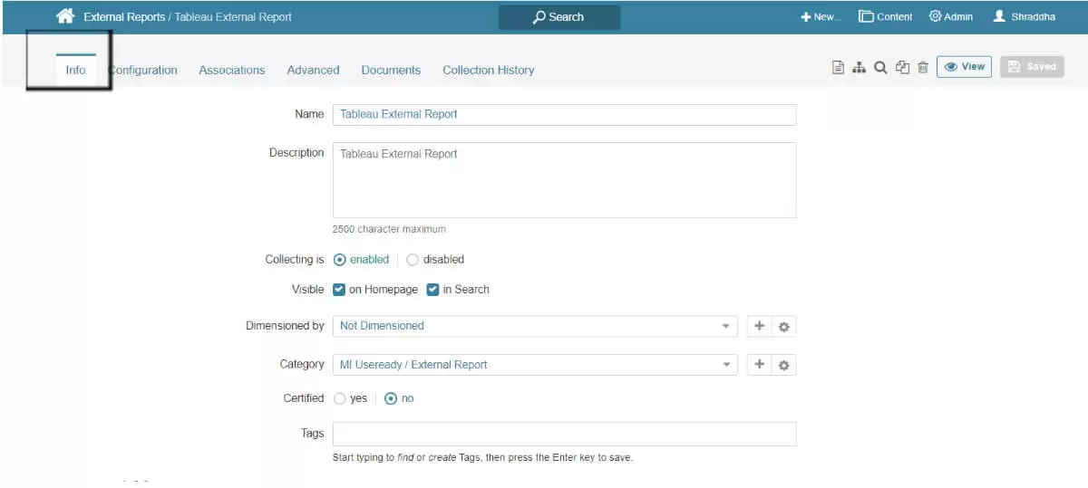Click the Tags input field

pyautogui.click(x=564, y=434)
